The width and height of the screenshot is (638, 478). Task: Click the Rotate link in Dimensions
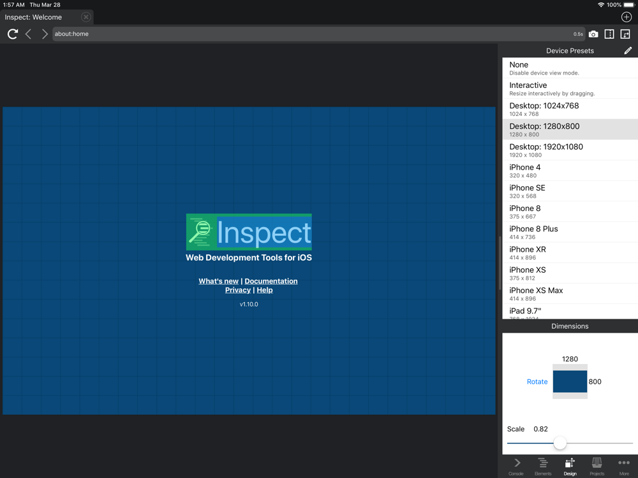[537, 382]
